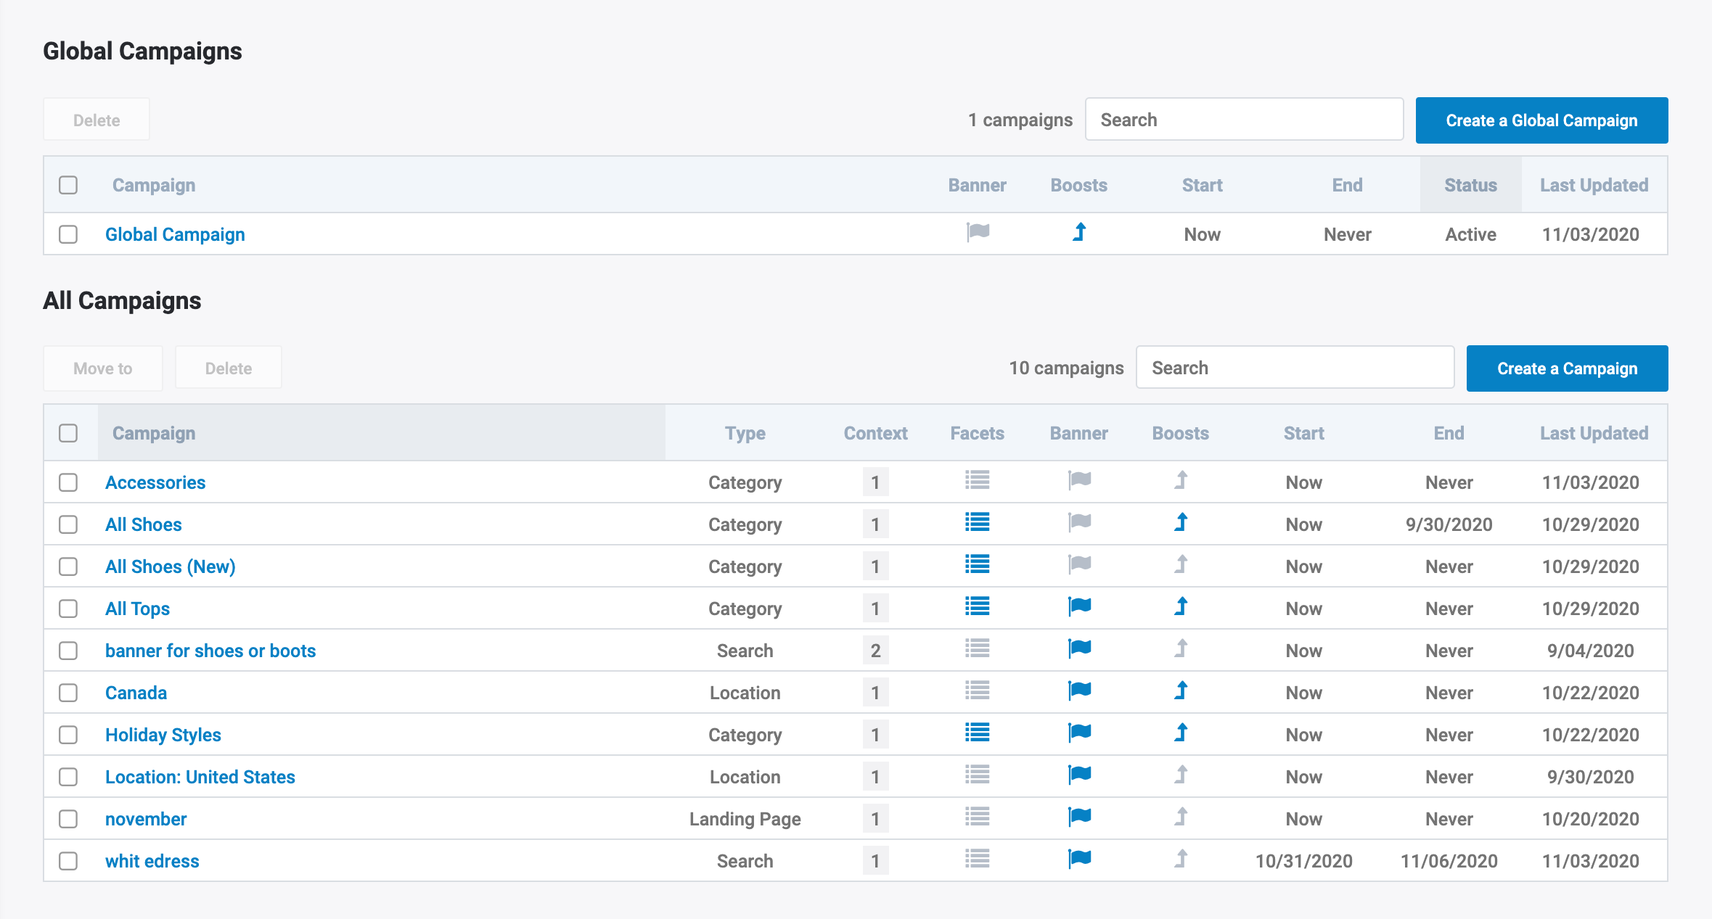Focus the All Campaigns search field
1712x919 pixels.
[x=1295, y=368]
